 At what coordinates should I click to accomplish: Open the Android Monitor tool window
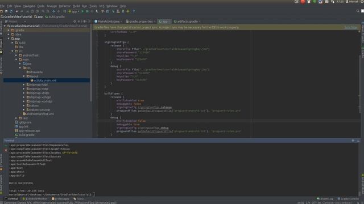[x=35, y=199]
